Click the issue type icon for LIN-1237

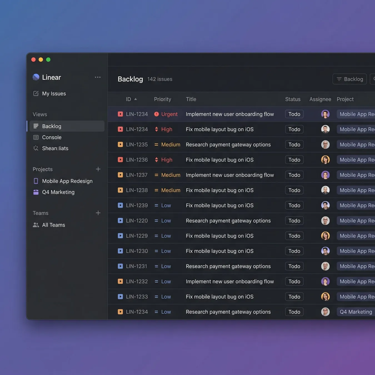click(120, 175)
